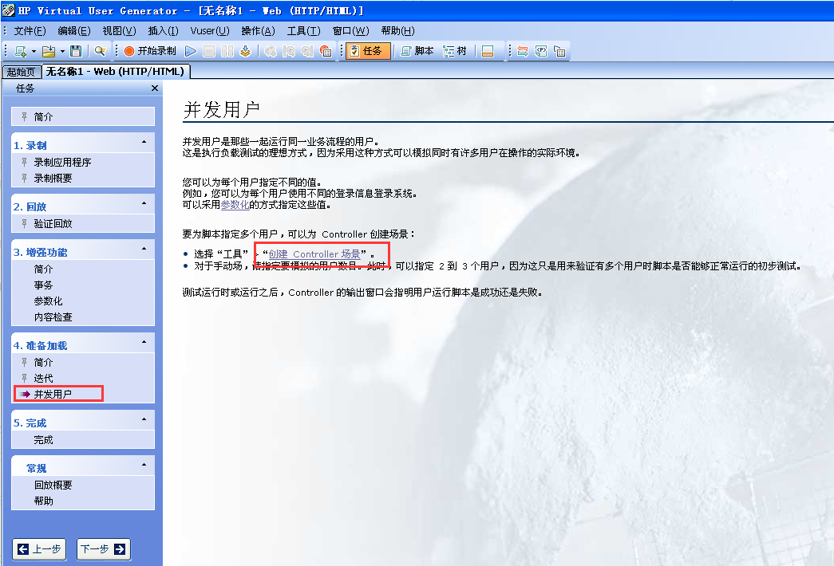Switch to the 起始页 tab

[22, 72]
